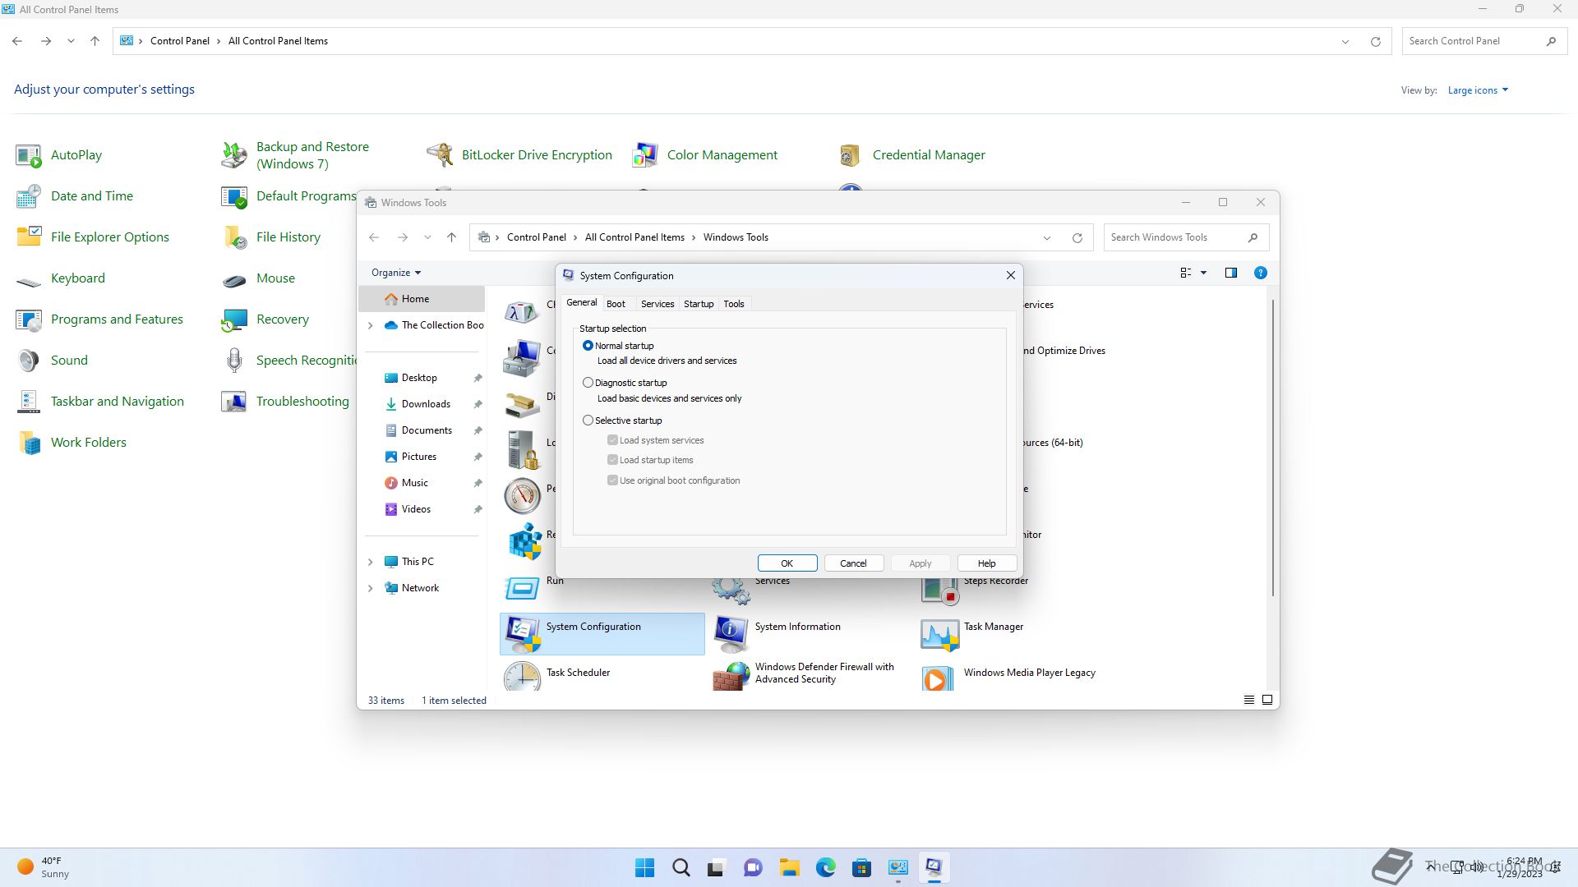The image size is (1578, 887).
Task: Click OK in System Configuration
Action: point(787,563)
